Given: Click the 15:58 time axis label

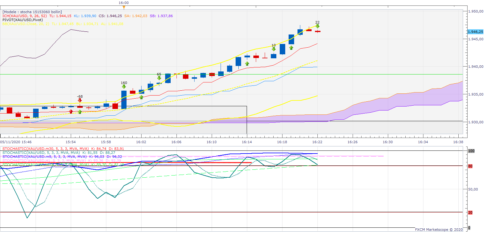Looking at the screenshot, I should coord(106,142).
